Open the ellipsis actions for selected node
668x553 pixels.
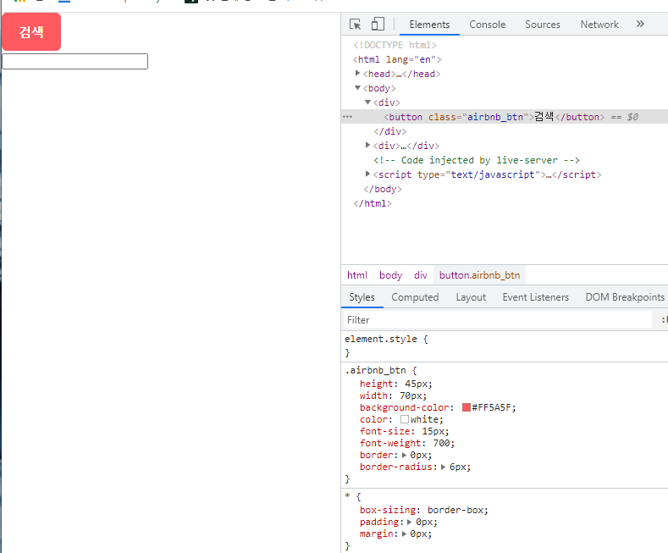tap(348, 117)
